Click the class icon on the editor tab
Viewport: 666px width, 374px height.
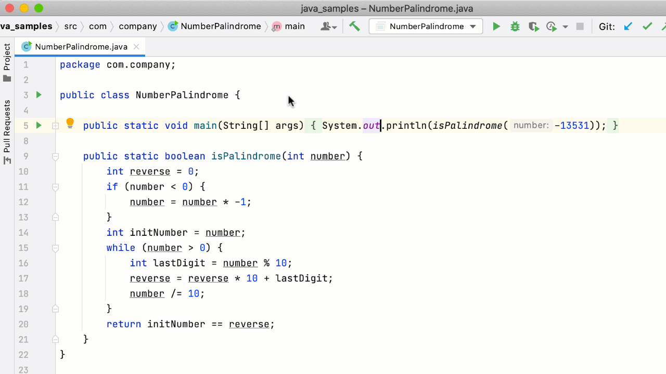(26, 47)
